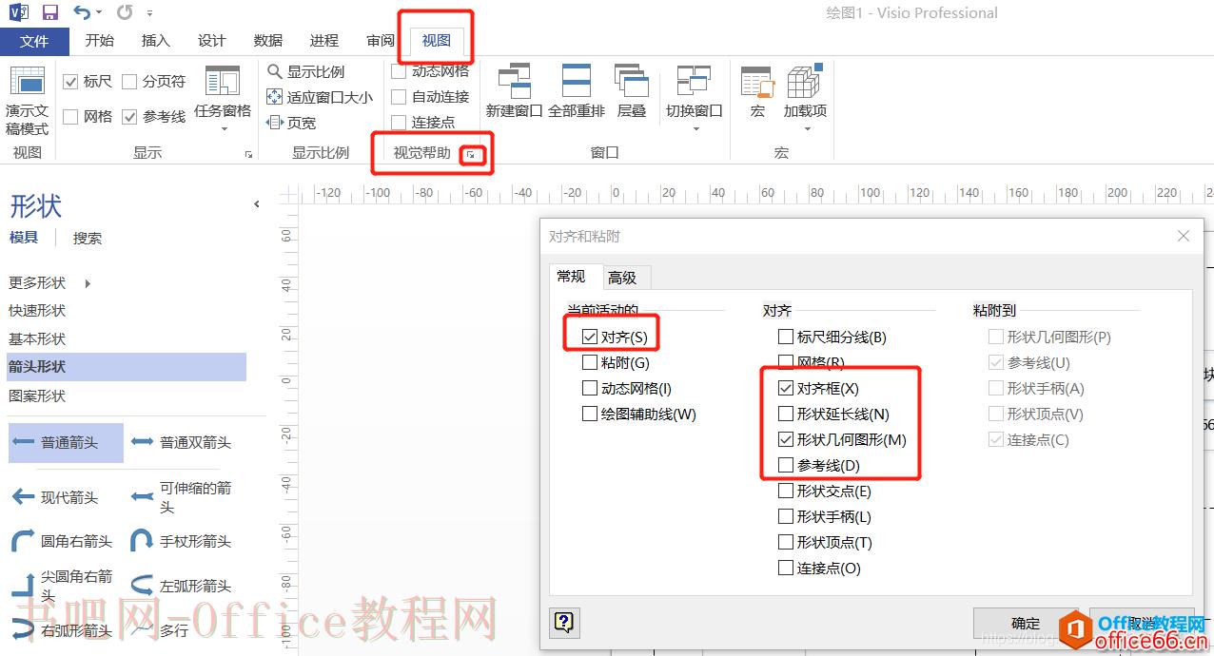Enable 动态网格 checkbox in ribbon

coord(399,71)
